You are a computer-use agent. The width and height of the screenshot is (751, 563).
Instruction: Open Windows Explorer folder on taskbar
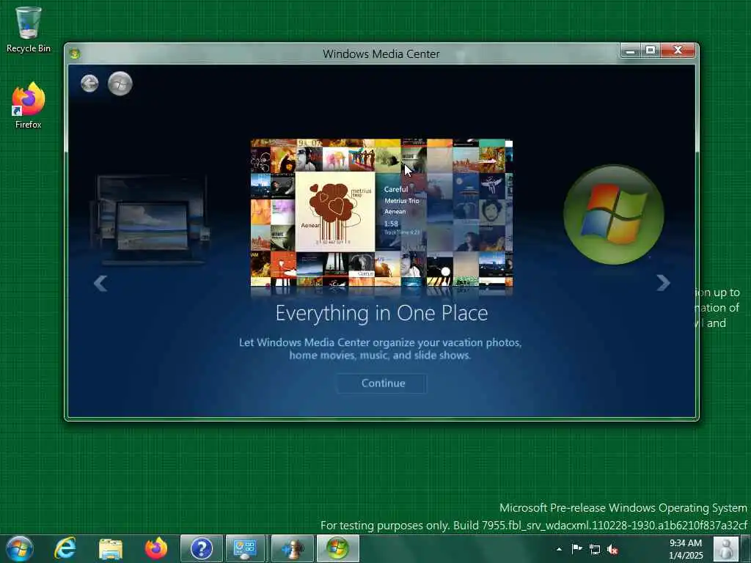coord(111,548)
